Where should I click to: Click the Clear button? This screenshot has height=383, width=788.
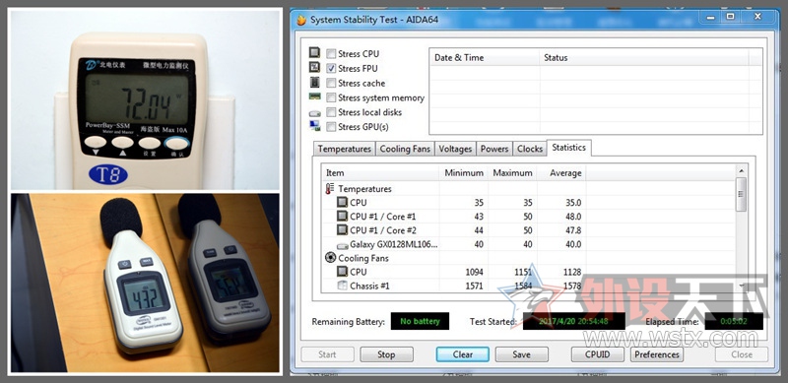pyautogui.click(x=462, y=354)
